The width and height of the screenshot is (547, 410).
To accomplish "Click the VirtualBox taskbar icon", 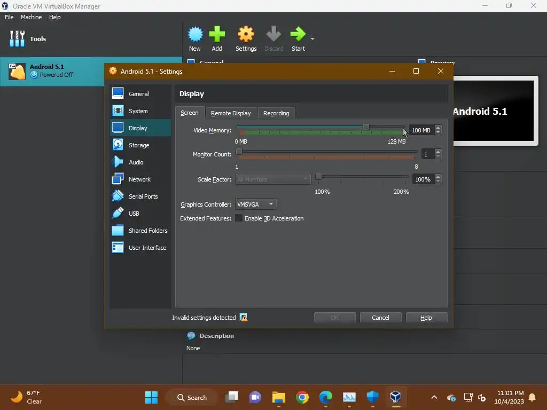I will coord(396,397).
